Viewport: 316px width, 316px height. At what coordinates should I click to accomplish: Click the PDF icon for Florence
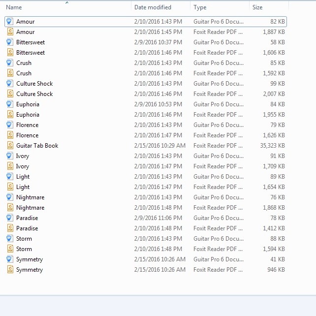click(10, 135)
